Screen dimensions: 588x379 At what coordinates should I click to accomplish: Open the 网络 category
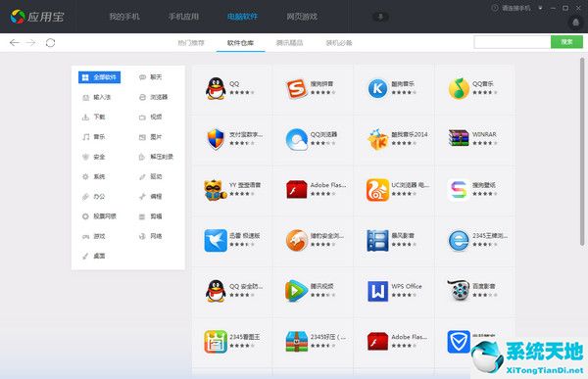(x=150, y=236)
